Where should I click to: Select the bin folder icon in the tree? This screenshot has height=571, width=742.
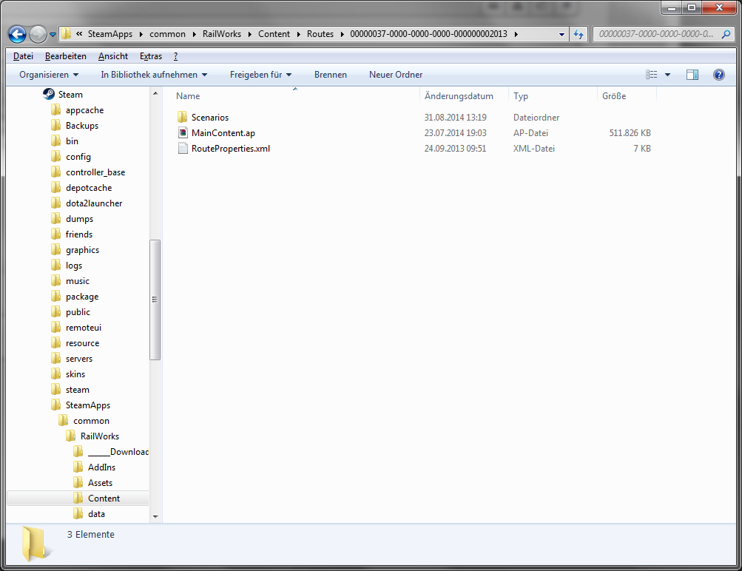(x=55, y=141)
